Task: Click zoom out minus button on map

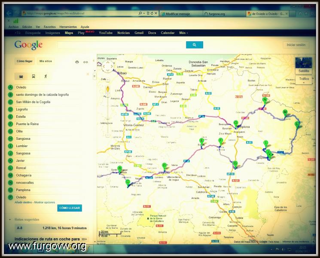Action: coord(107,135)
